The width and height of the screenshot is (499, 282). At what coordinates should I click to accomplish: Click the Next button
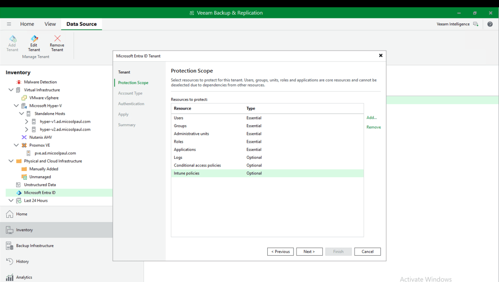(309, 251)
